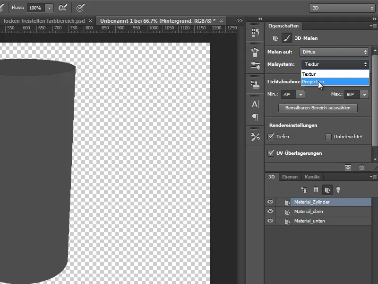Viewport: 378px width, 284px height.
Task: Close the Unbenannt-1 document tab
Action: coord(221,20)
